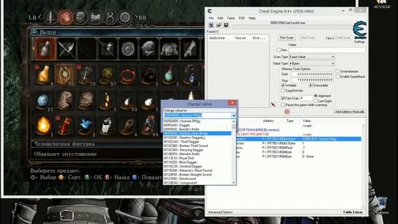The height and width of the screenshot is (224, 398).
Task: Select the inventory item with count 97
Action: coord(107,75)
